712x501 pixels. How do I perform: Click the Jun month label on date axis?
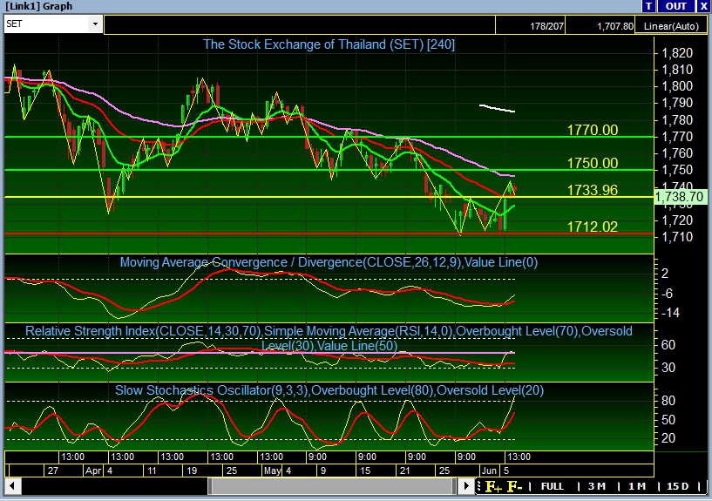490,471
